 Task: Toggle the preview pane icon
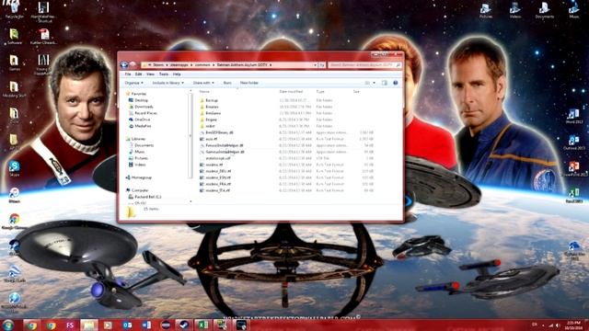point(385,83)
